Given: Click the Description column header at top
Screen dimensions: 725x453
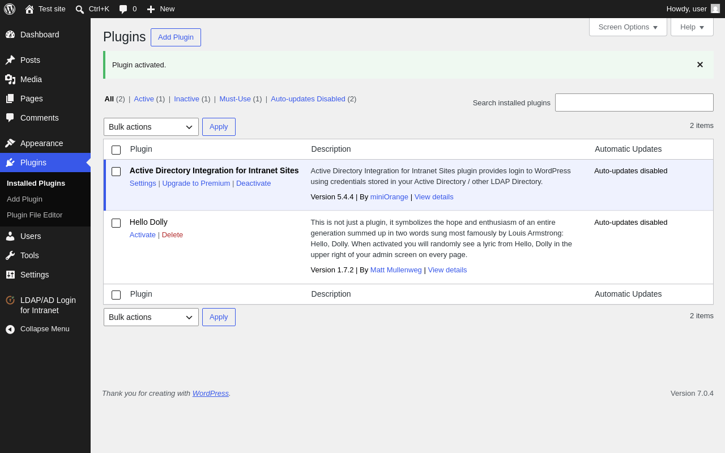Looking at the screenshot, I should (x=331, y=149).
